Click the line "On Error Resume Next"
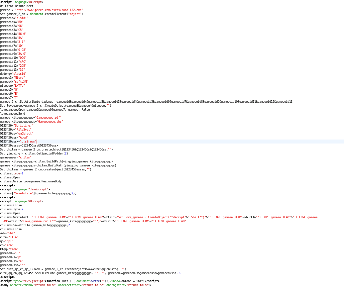The width and height of the screenshot is (344, 294). [x=17, y=6]
